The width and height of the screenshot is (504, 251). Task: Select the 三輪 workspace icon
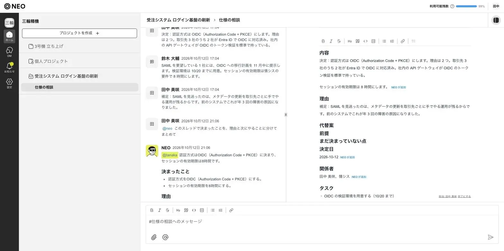click(9, 23)
